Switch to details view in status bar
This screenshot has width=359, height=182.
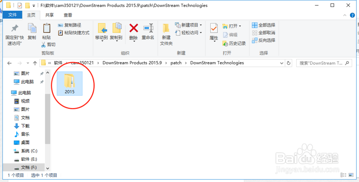click(x=343, y=175)
